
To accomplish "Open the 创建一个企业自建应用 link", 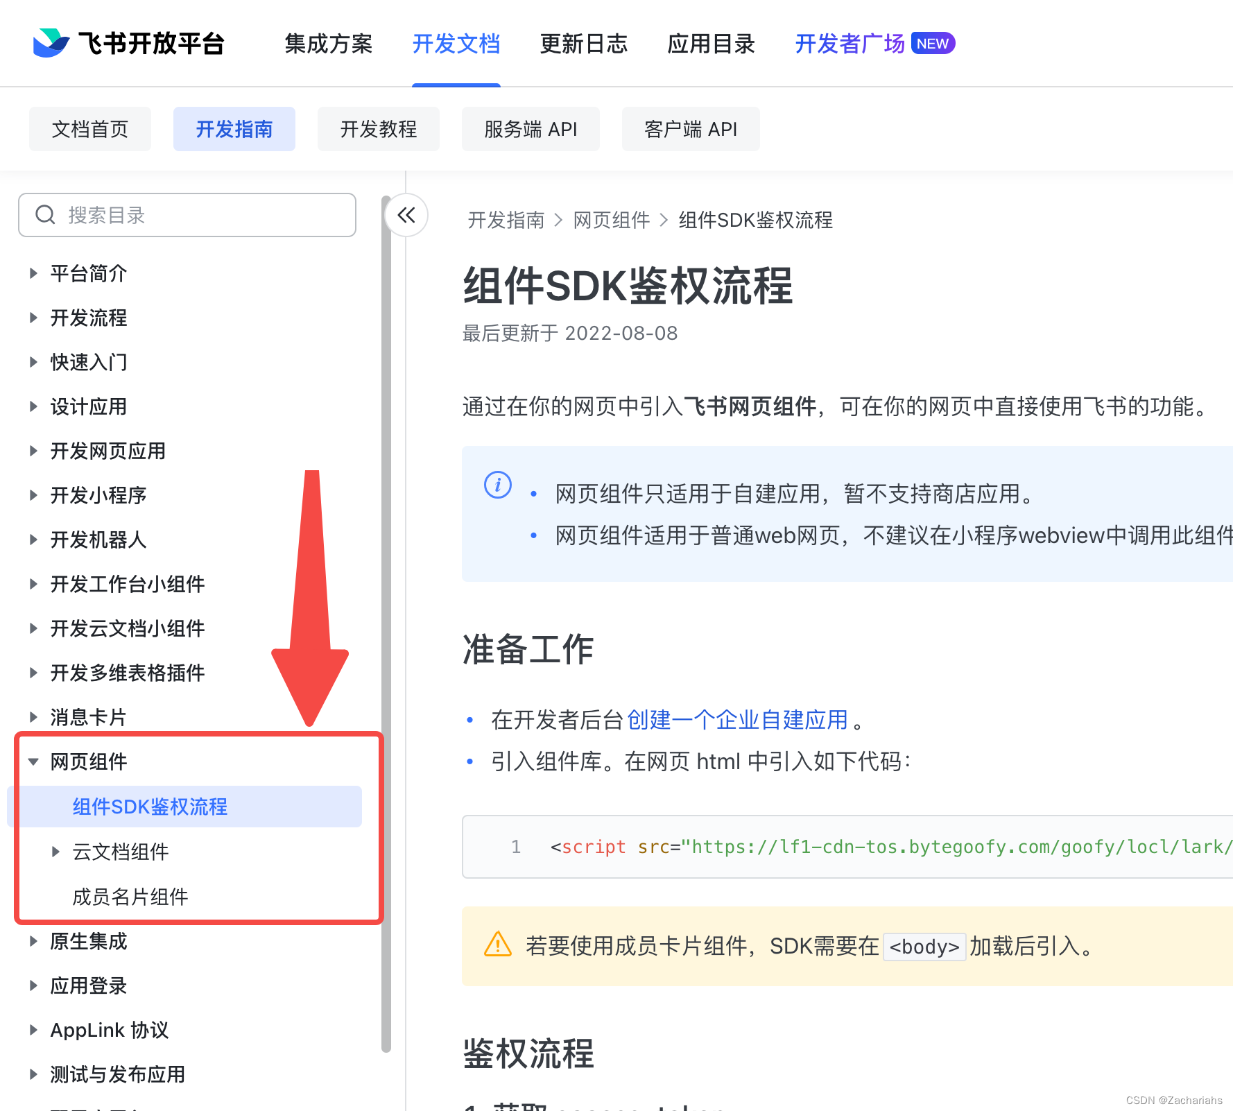I will click(738, 720).
